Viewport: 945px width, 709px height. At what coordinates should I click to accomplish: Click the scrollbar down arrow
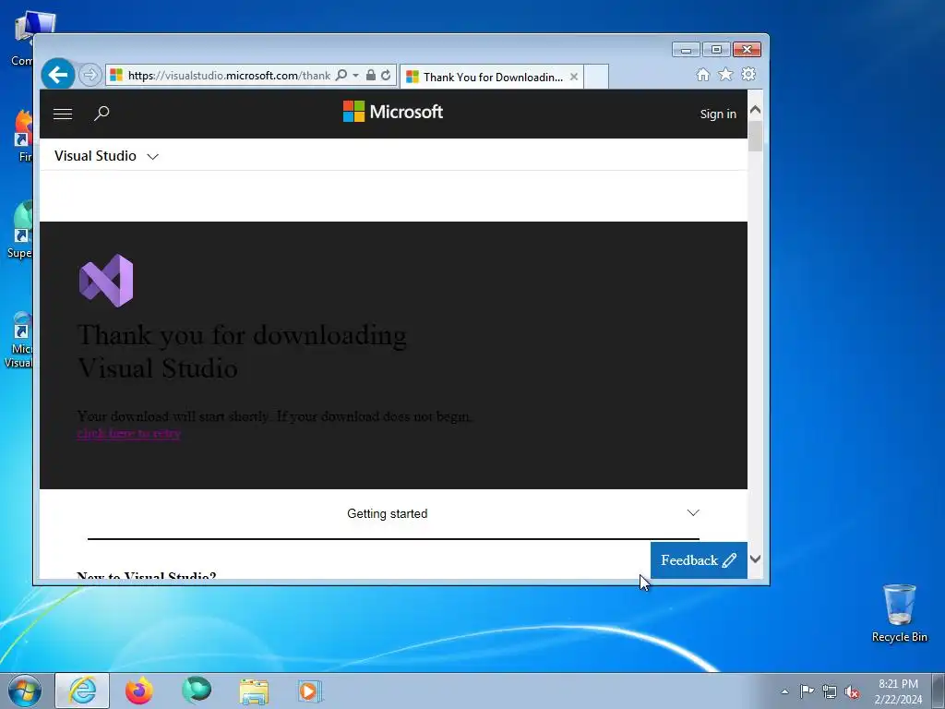(755, 559)
